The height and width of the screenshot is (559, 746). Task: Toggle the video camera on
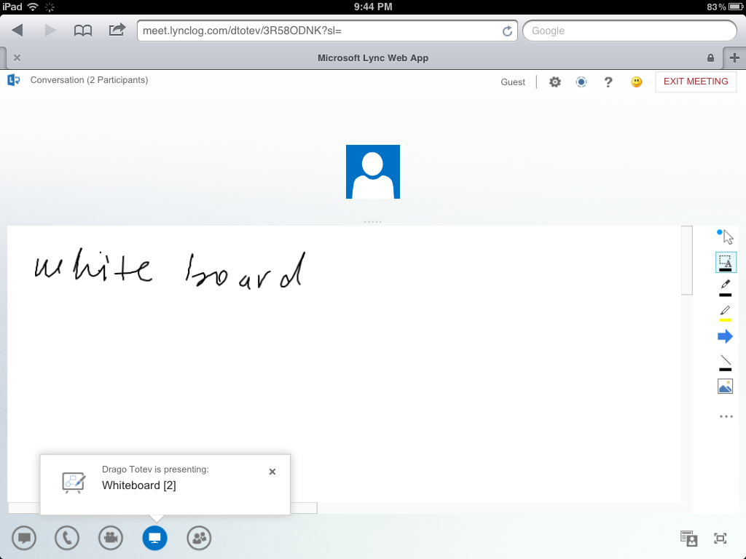(x=111, y=538)
